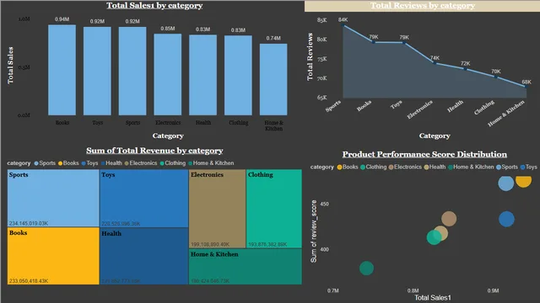Select Home & Kitchen in revenue treemap legend
Image resolution: width=540 pixels, height=303 pixels.
211,163
